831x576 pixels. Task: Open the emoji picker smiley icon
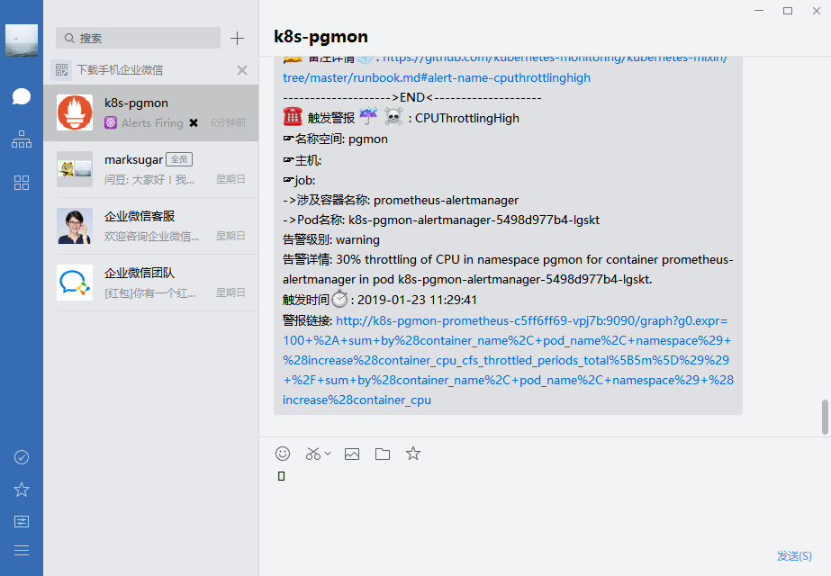[x=283, y=454]
